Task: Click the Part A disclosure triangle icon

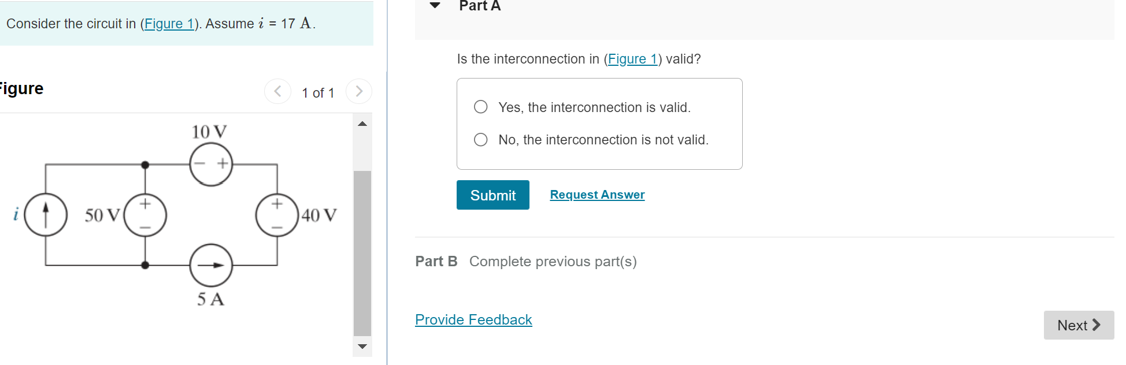Action: (434, 6)
